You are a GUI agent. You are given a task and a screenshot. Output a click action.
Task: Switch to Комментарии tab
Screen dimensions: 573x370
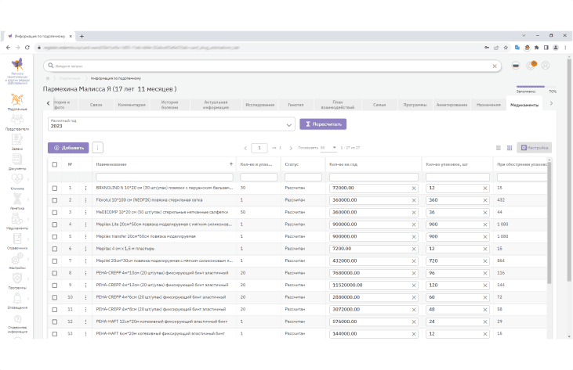tap(132, 105)
